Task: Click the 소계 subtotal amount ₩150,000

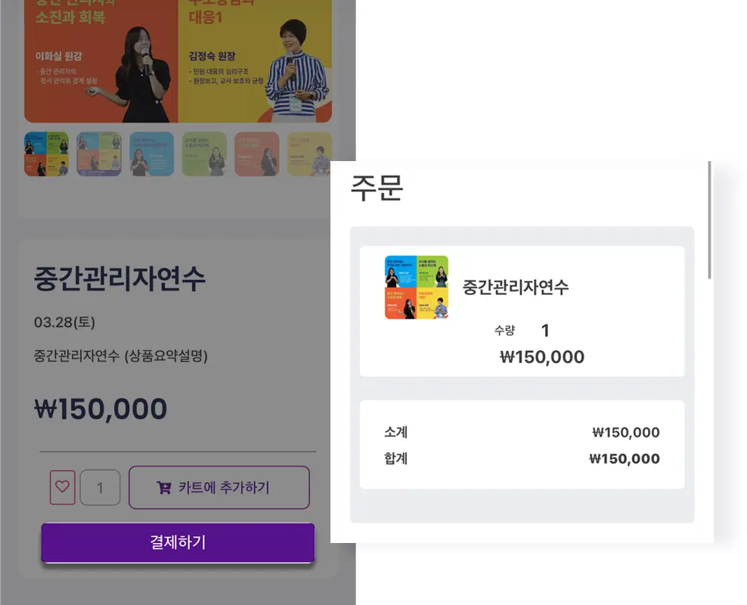Action: coord(626,433)
